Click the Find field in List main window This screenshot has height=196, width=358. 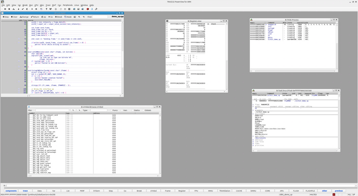click(100, 17)
